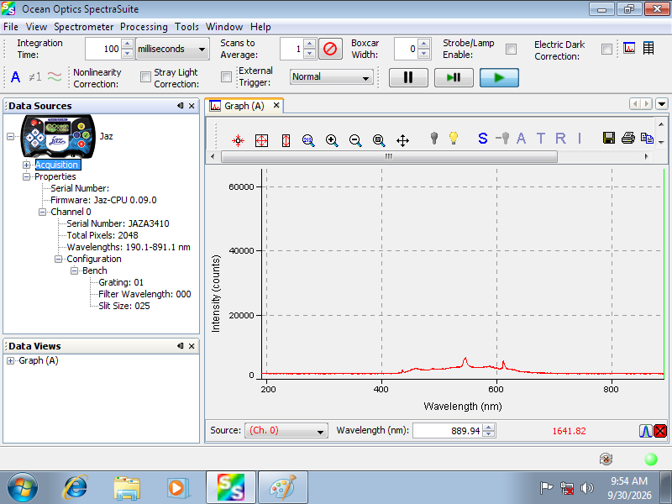Click the red X icon beside the peak icon
This screenshot has height=504, width=672.
[660, 431]
